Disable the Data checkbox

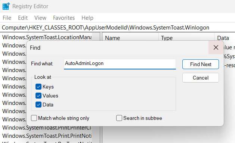38,105
